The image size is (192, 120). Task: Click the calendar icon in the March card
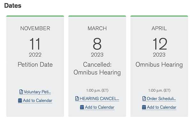[82, 107]
